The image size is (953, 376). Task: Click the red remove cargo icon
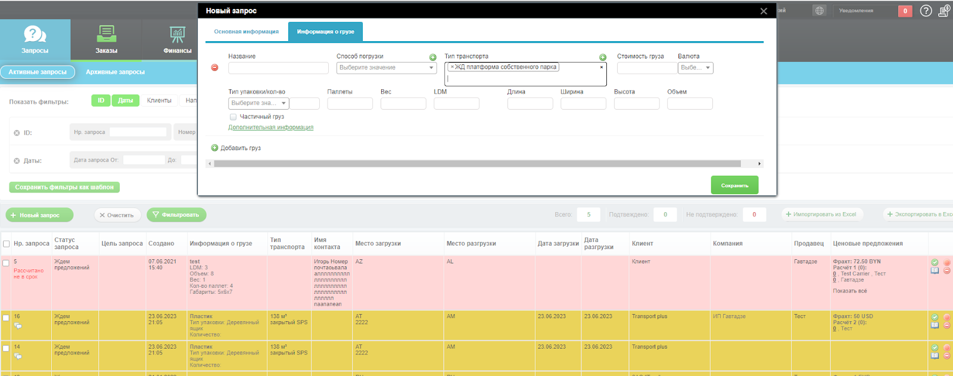(214, 67)
